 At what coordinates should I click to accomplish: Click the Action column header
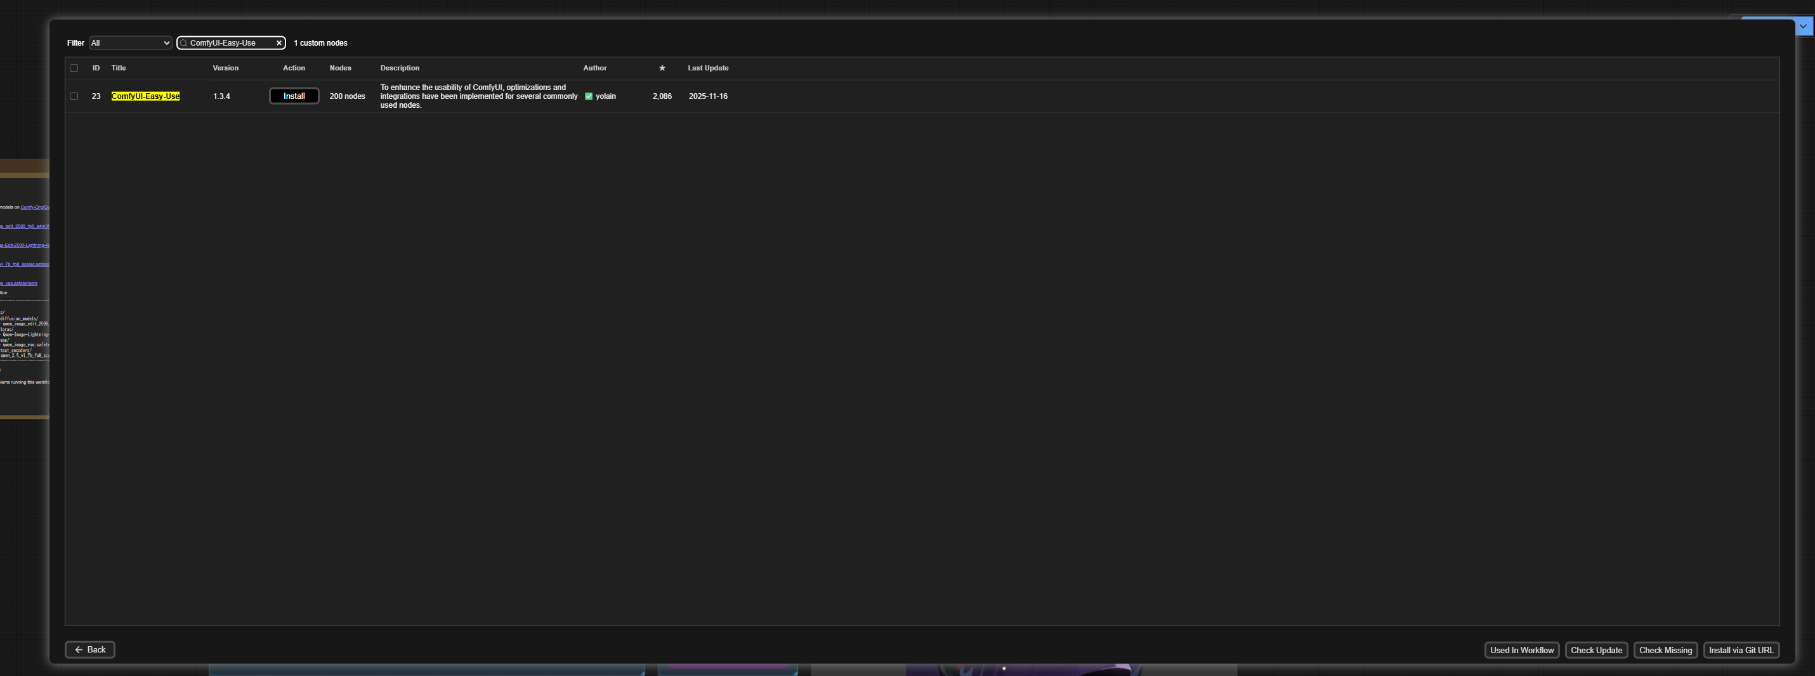tap(294, 68)
